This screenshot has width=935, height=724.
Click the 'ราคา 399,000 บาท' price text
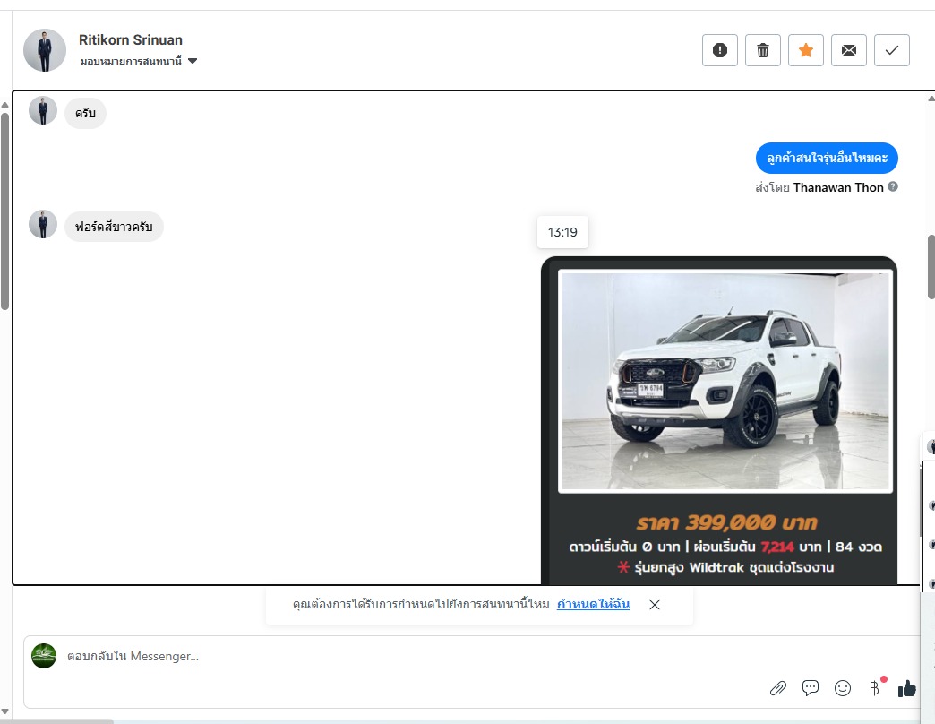(725, 523)
